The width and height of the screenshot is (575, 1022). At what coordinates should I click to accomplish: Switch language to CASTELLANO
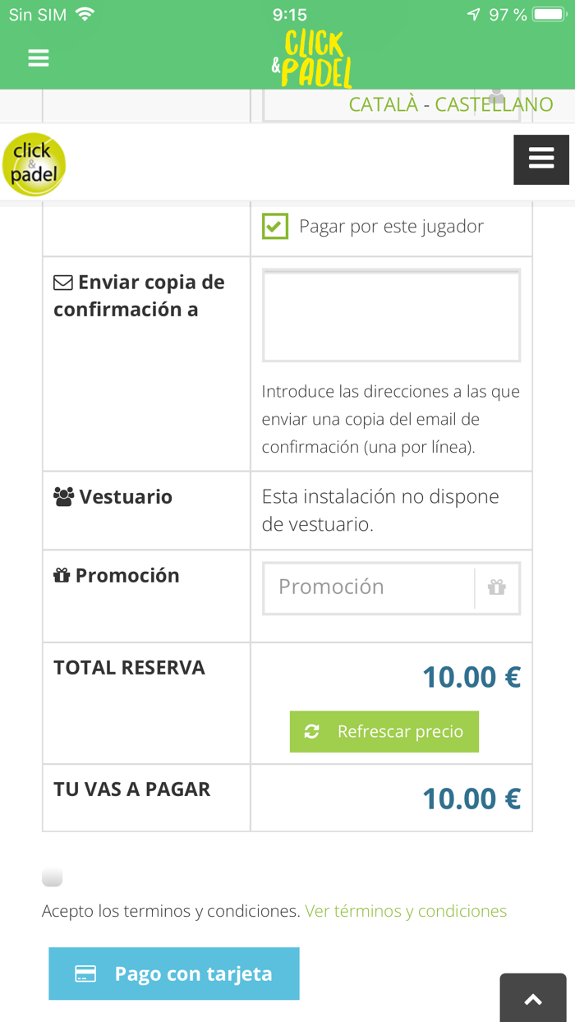tap(494, 104)
